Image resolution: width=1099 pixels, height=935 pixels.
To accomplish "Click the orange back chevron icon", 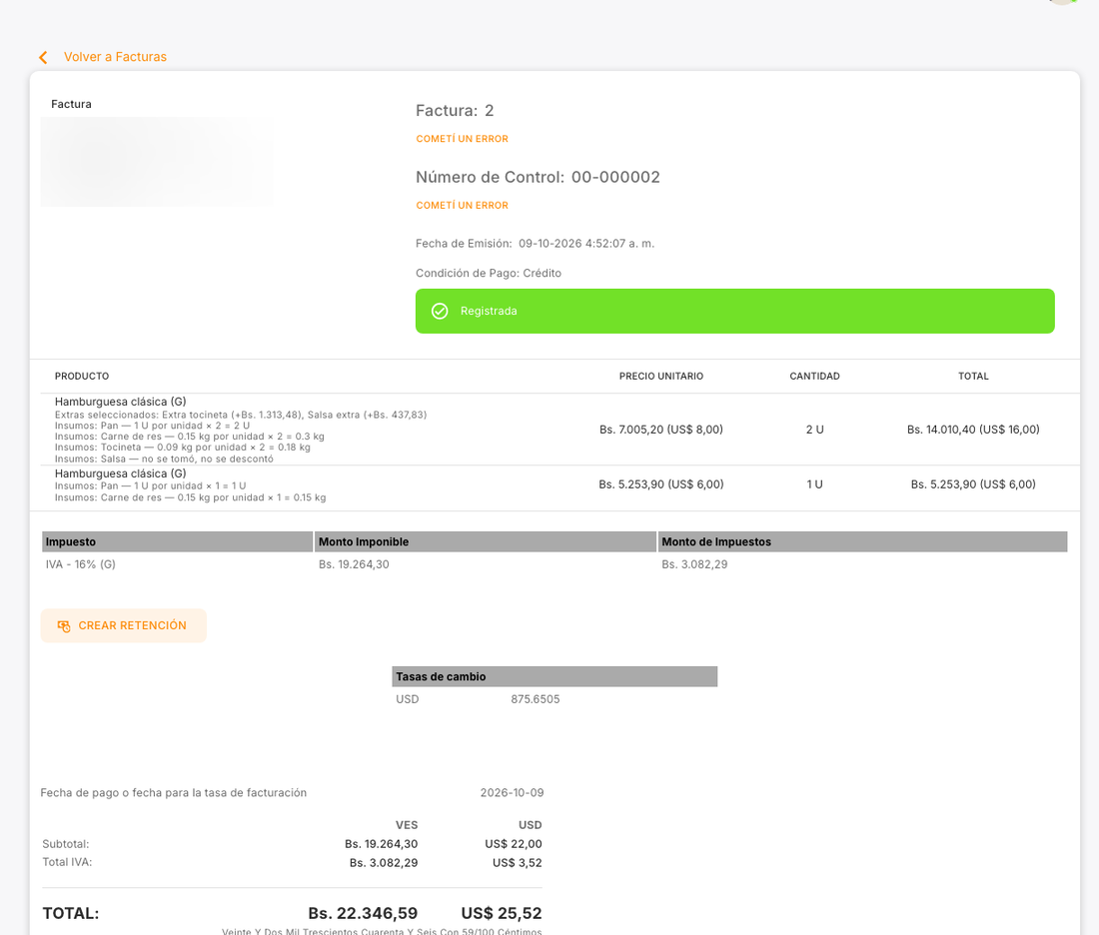I will (x=43, y=58).
